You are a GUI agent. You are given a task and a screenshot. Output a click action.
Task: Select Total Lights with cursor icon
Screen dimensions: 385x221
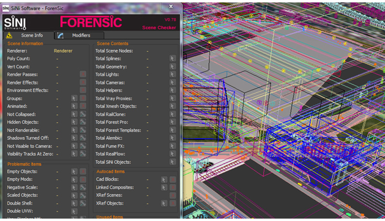(172, 74)
